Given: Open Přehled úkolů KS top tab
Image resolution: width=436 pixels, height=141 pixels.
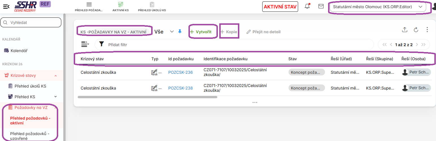Looking at the screenshot, I should pos(152,7).
